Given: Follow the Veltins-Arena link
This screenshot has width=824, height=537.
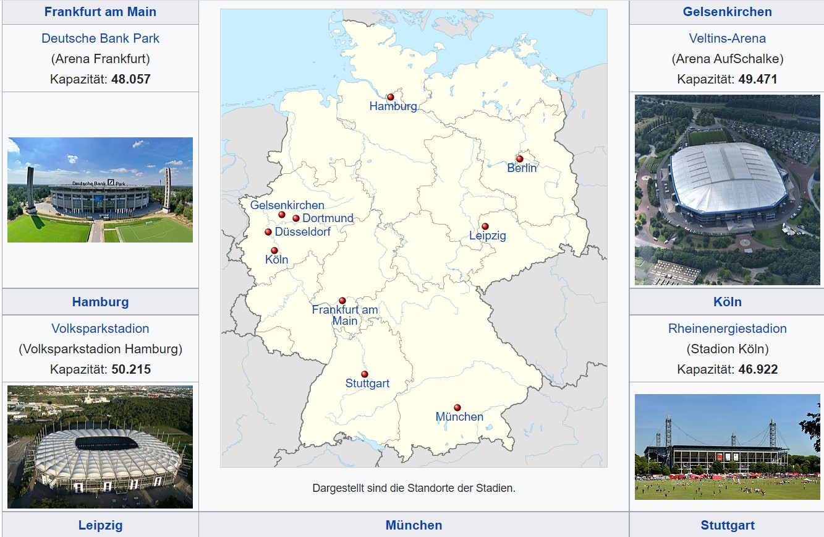Looking at the screenshot, I should coord(728,38).
